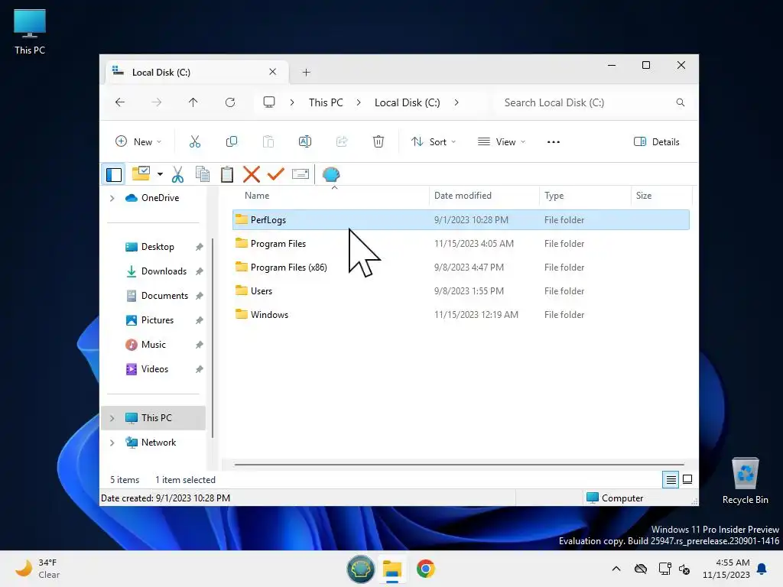Click the red X Delete icon
Screen dimensions: 783x587
point(251,174)
